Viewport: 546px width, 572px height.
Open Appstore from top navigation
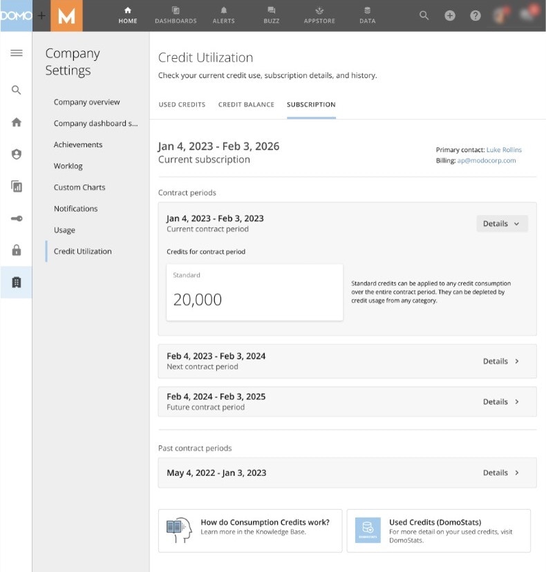coord(319,16)
